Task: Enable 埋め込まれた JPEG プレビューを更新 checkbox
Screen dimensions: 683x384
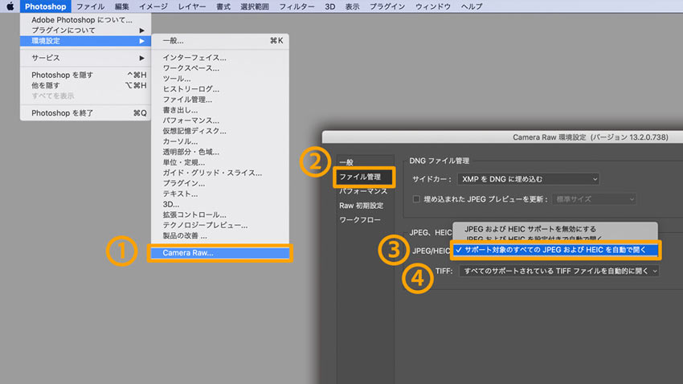Action: (x=416, y=199)
